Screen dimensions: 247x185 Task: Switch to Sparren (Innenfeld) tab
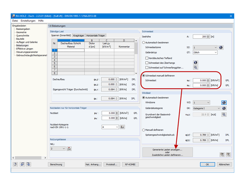click(x=61, y=35)
